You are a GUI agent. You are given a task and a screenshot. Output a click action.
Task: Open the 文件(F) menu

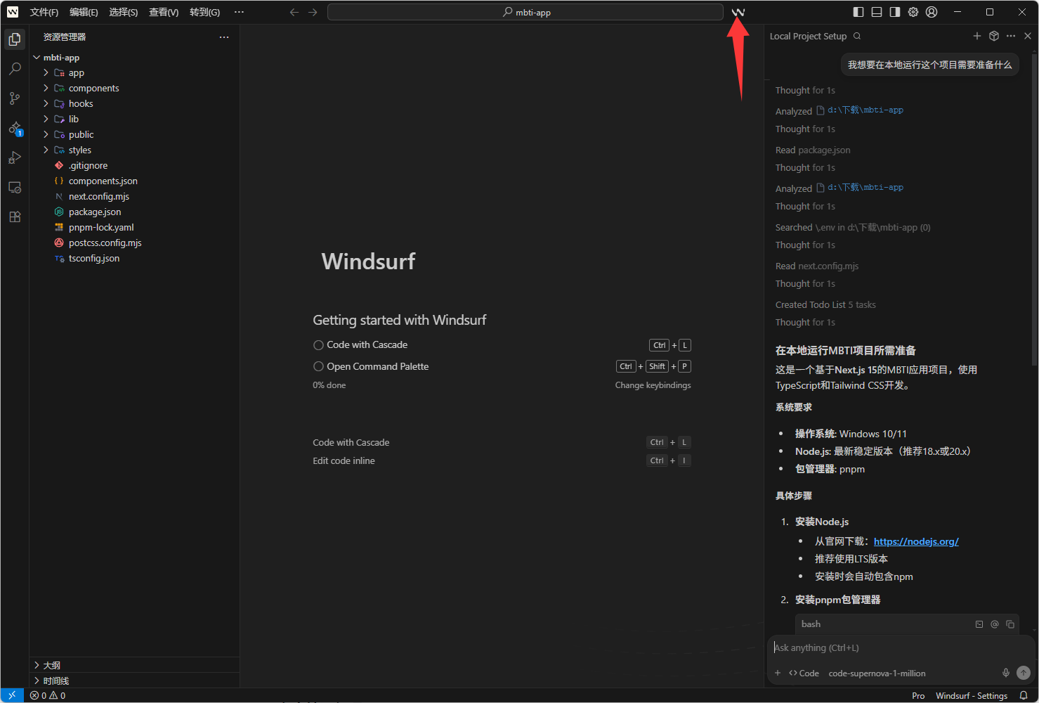[44, 12]
